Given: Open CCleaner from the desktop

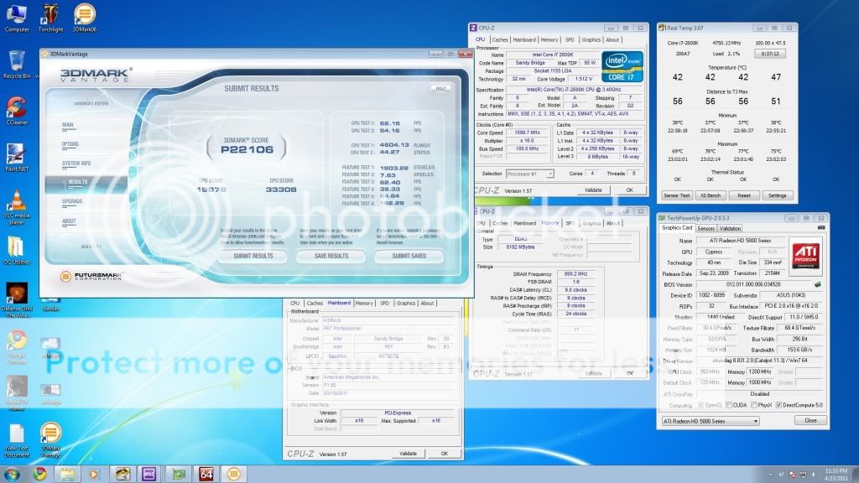Looking at the screenshot, I should 16,107.
